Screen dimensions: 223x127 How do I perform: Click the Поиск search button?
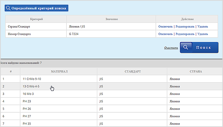tap(199, 48)
